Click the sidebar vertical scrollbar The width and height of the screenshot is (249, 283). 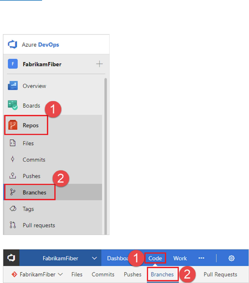click(106, 156)
